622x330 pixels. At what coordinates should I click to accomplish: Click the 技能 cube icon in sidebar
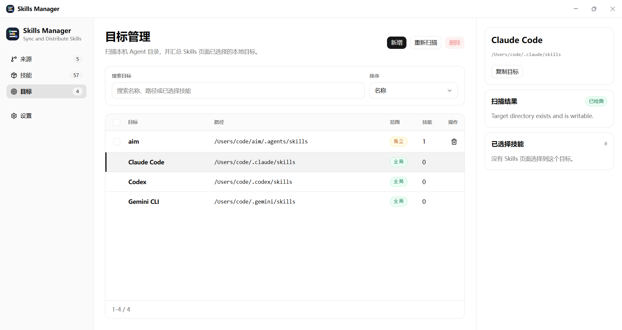[x=14, y=75]
